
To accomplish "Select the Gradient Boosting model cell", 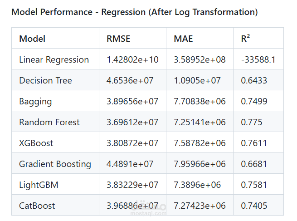I will coord(55,164).
